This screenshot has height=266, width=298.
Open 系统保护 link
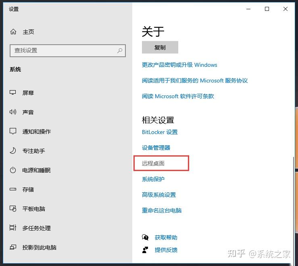(153, 179)
